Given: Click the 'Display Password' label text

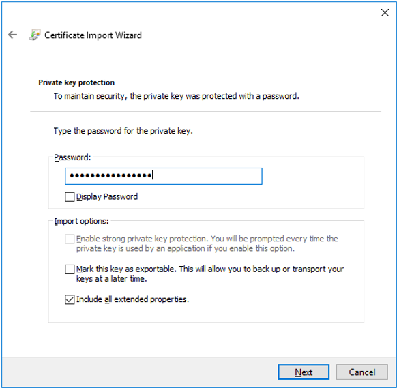Looking at the screenshot, I should click(x=107, y=196).
